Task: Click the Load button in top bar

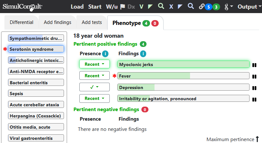Action: 77,7
